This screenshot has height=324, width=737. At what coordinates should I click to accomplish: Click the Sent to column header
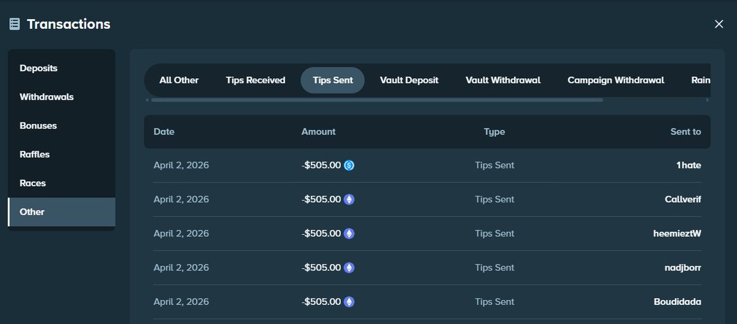686,132
